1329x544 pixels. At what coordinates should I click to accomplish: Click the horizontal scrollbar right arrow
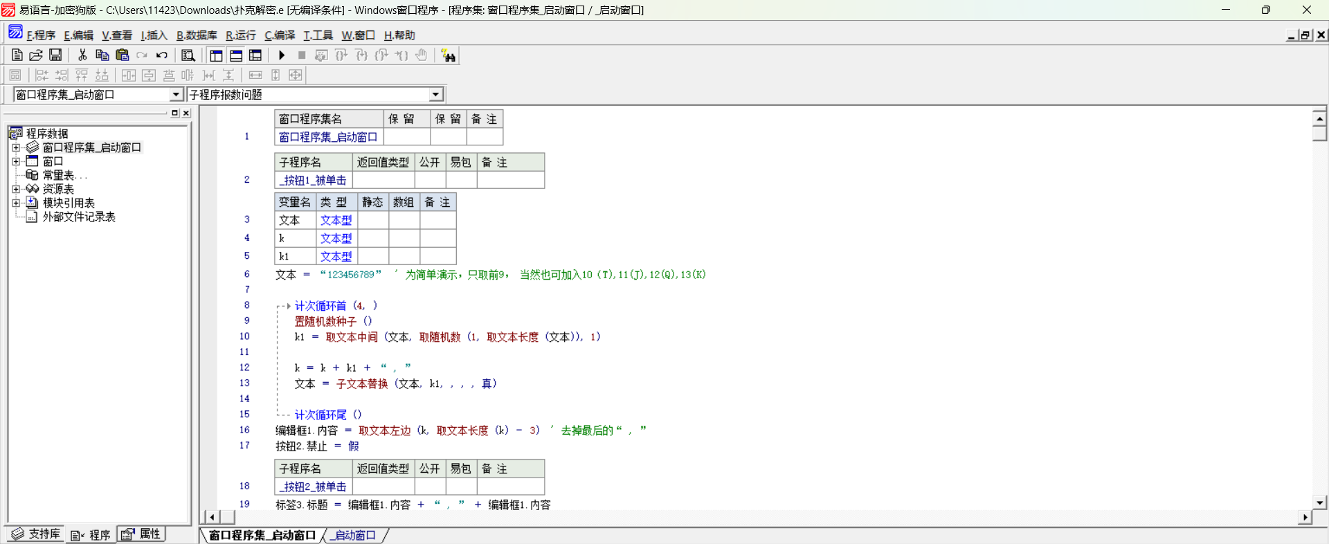(1305, 517)
